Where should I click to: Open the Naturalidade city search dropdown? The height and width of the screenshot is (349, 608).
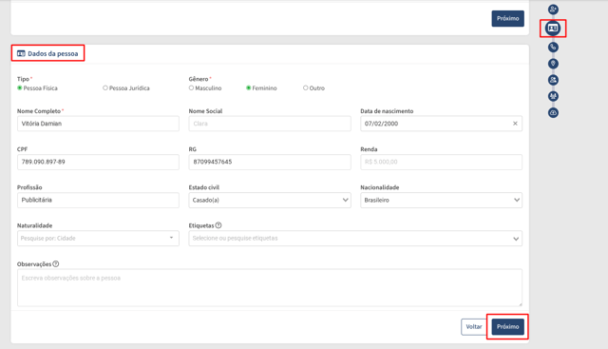(x=98, y=239)
